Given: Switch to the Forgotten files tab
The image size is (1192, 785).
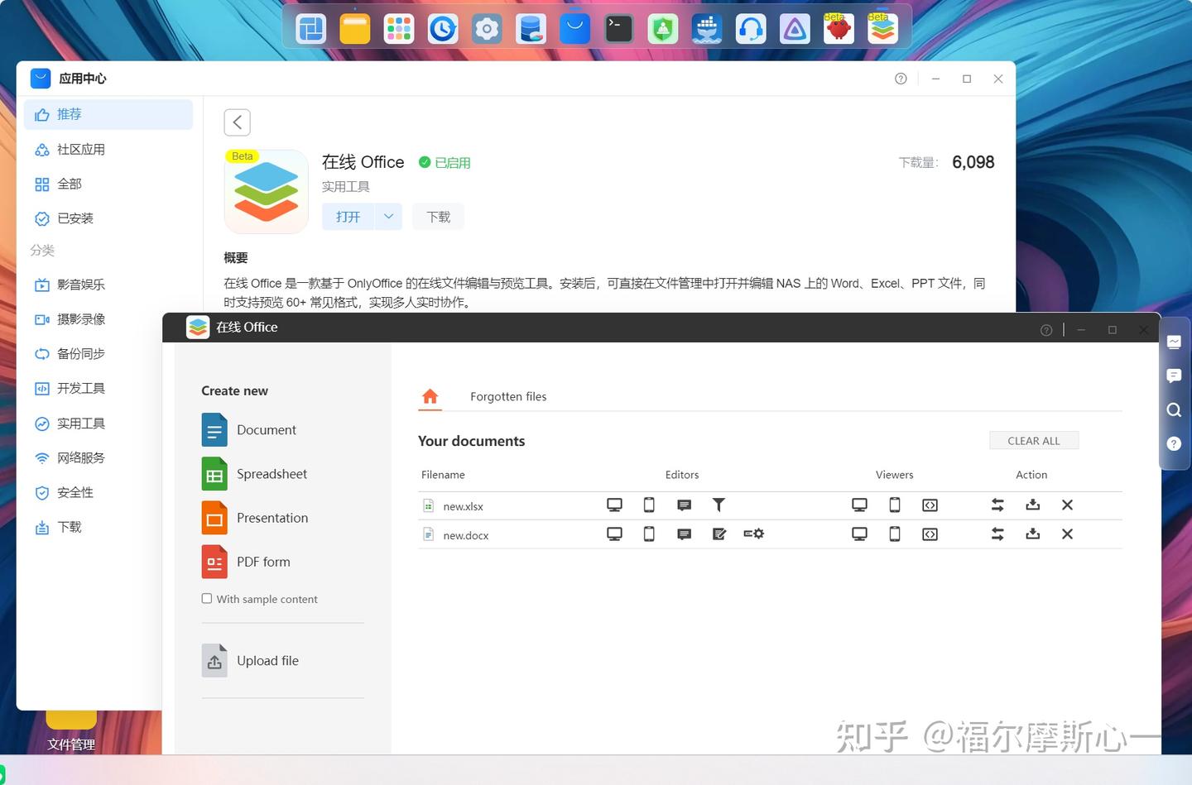Looking at the screenshot, I should (508, 396).
